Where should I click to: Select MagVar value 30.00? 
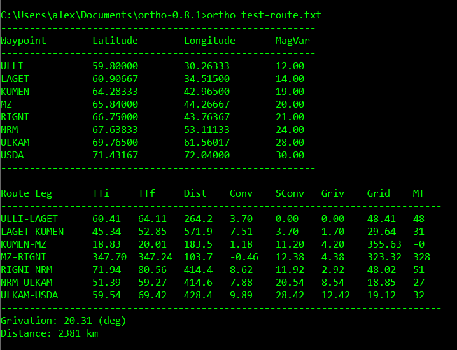[290, 155]
